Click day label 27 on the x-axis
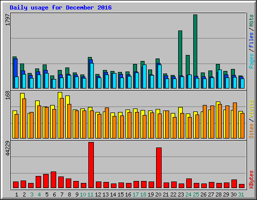The width and height of the screenshot is (257, 200). [211, 194]
